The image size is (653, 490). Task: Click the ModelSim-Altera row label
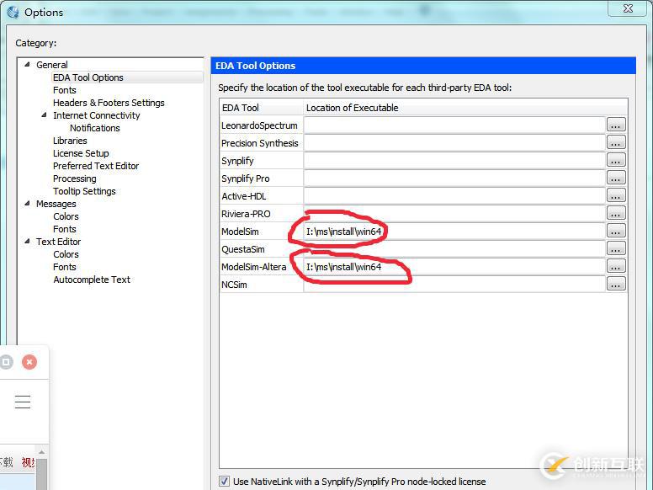click(x=253, y=267)
